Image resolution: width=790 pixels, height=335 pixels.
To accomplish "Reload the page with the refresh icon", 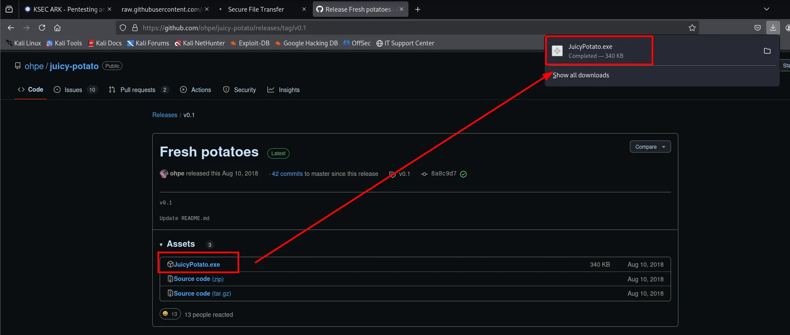I will click(42, 28).
